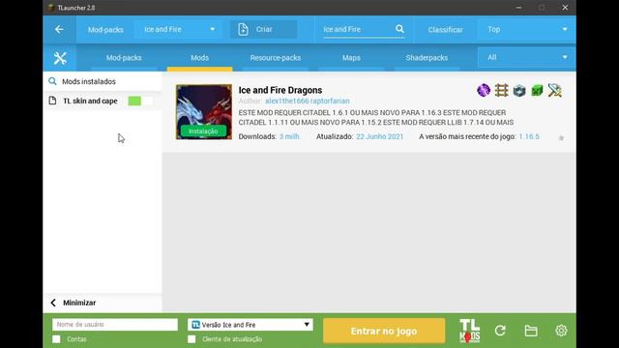The width and height of the screenshot is (619, 348).
Task: Open the settings gear icon
Action: [561, 331]
